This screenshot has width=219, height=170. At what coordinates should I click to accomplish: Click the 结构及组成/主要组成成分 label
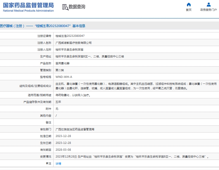[35, 86]
